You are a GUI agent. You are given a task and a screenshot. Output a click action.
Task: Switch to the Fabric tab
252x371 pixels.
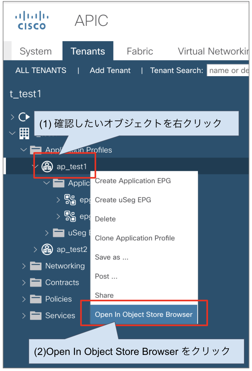pos(140,51)
